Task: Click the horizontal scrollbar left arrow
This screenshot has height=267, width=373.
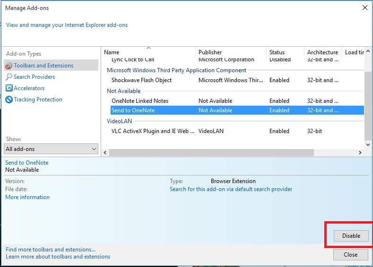Action: pyautogui.click(x=105, y=153)
